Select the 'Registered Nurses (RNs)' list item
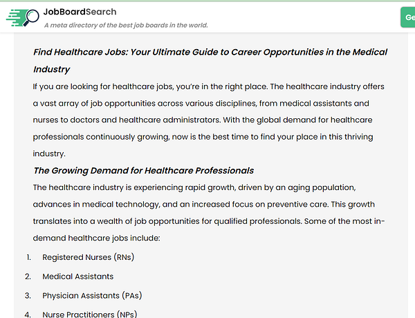 (88, 257)
